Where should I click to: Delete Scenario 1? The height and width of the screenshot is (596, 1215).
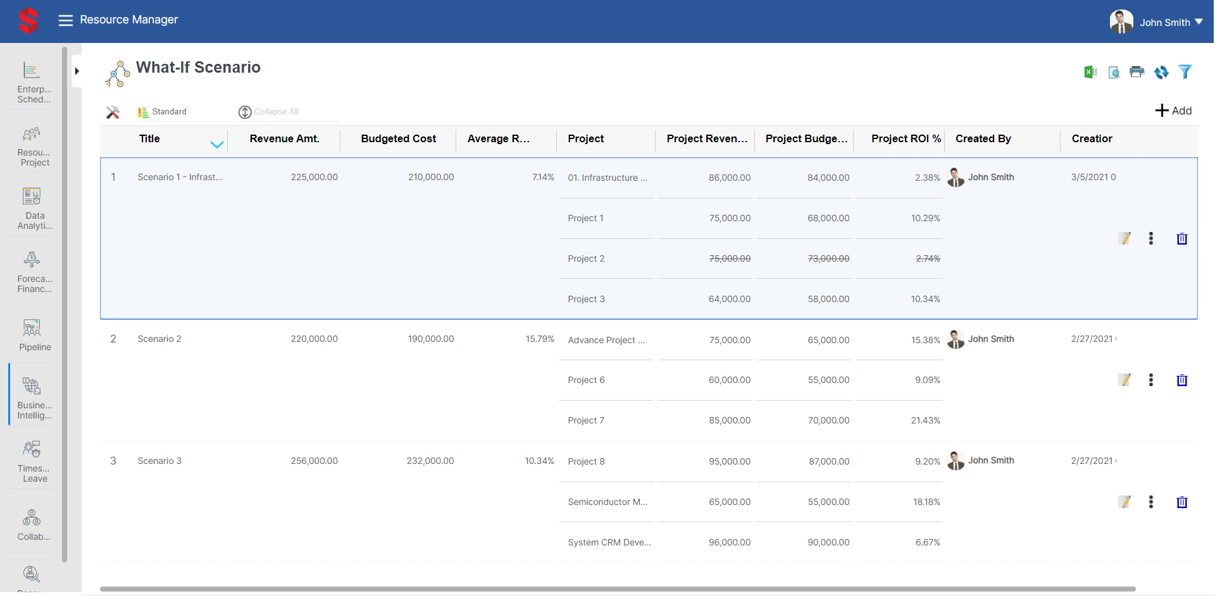coord(1181,239)
